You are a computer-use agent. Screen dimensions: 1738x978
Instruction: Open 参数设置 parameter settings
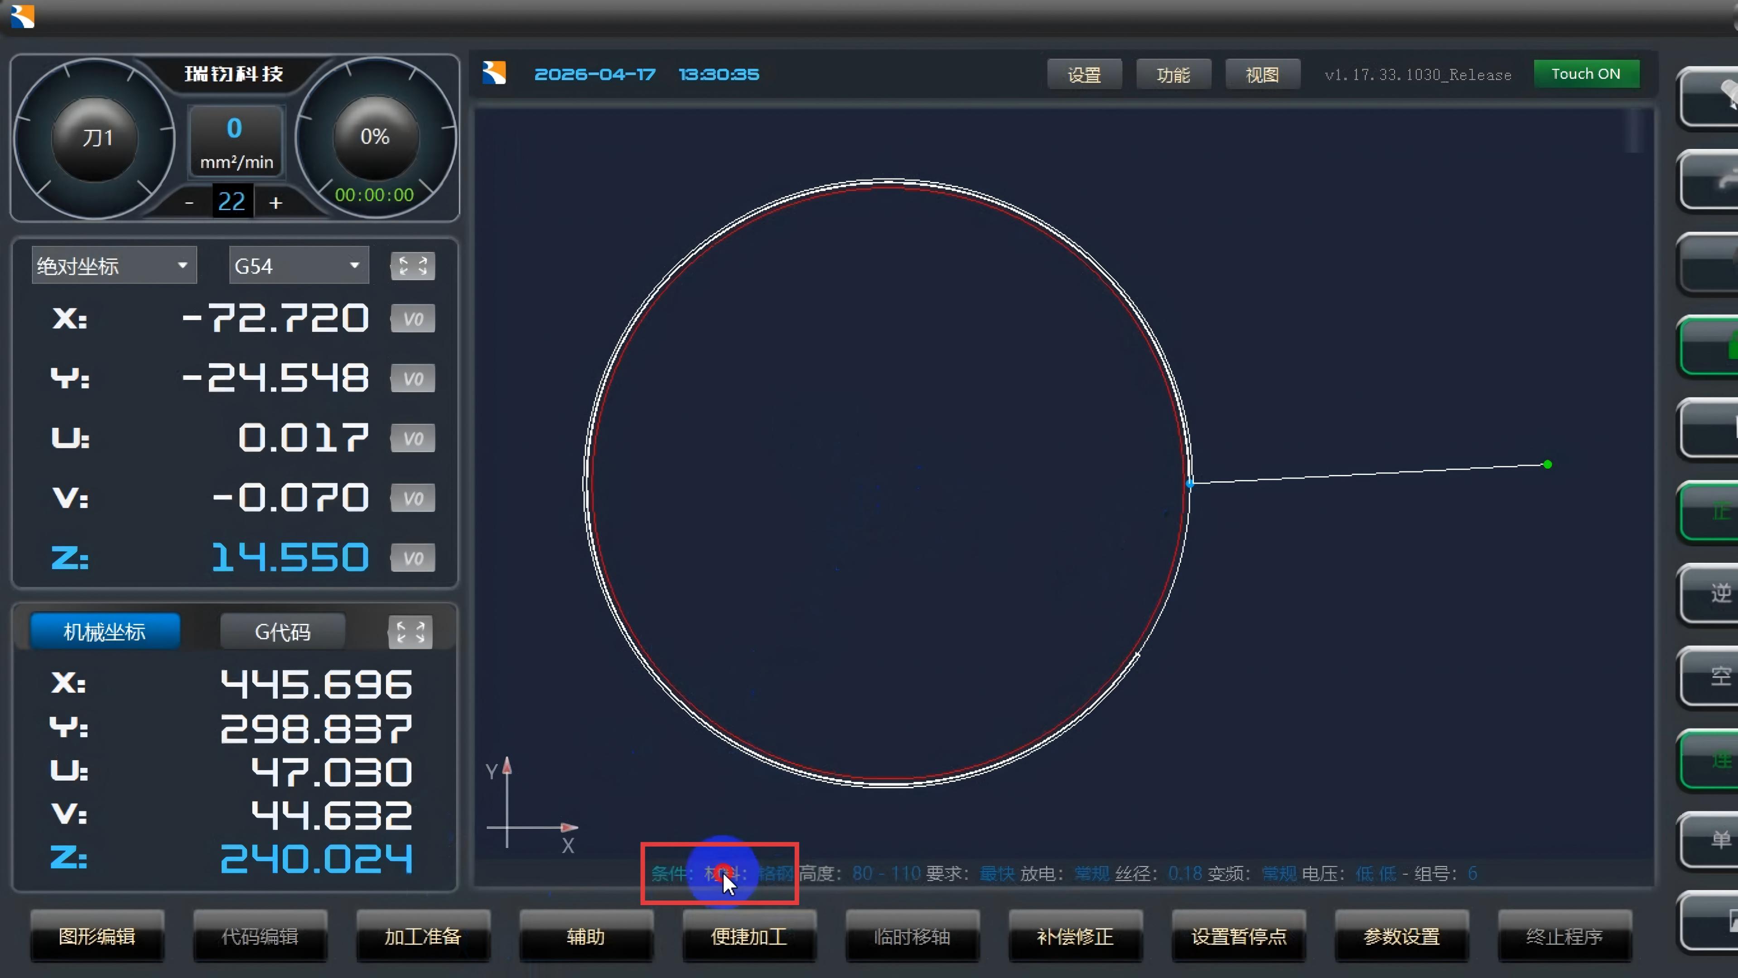click(1401, 936)
